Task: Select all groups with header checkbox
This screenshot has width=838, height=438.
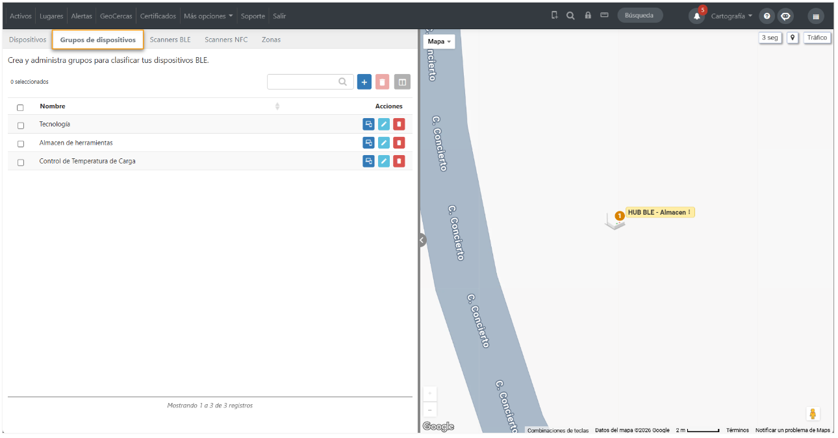Action: [20, 108]
